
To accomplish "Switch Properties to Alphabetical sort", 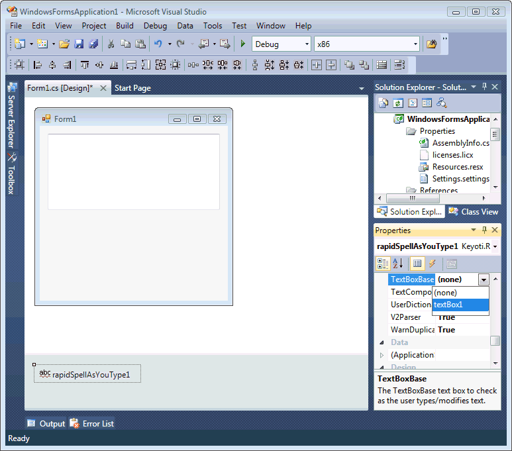I will 397,263.
